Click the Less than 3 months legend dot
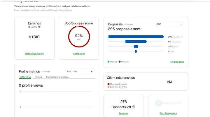This screenshot has width=210, height=117. click(109, 87)
